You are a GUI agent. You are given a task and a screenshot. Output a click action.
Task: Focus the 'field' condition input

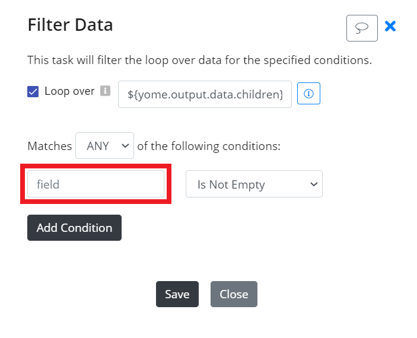[x=96, y=184]
